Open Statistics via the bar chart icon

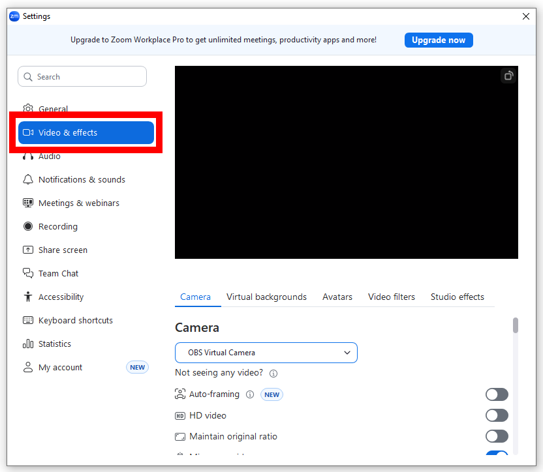coord(27,344)
